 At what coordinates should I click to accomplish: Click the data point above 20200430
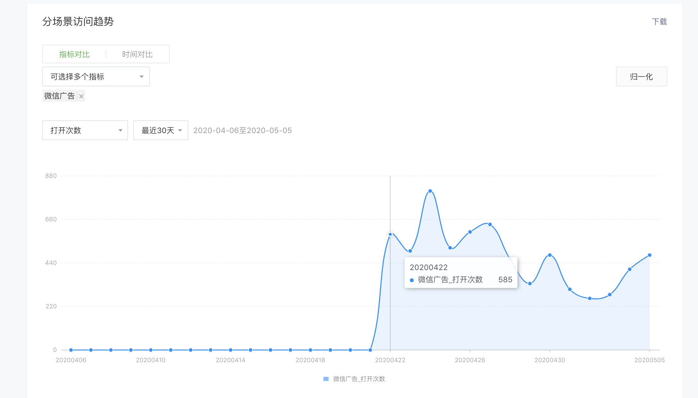(x=550, y=255)
